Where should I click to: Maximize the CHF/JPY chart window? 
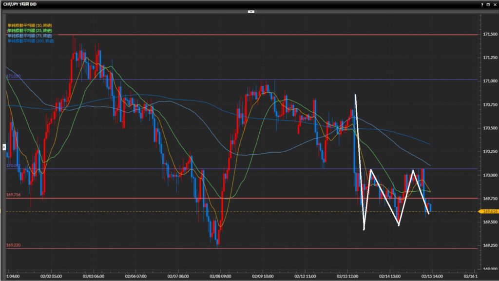[x=488, y=4]
